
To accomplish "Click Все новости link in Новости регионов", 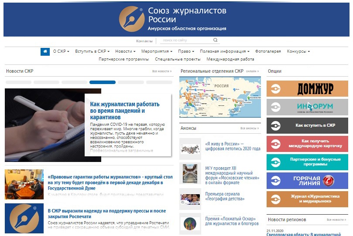I will (x=336, y=219).
